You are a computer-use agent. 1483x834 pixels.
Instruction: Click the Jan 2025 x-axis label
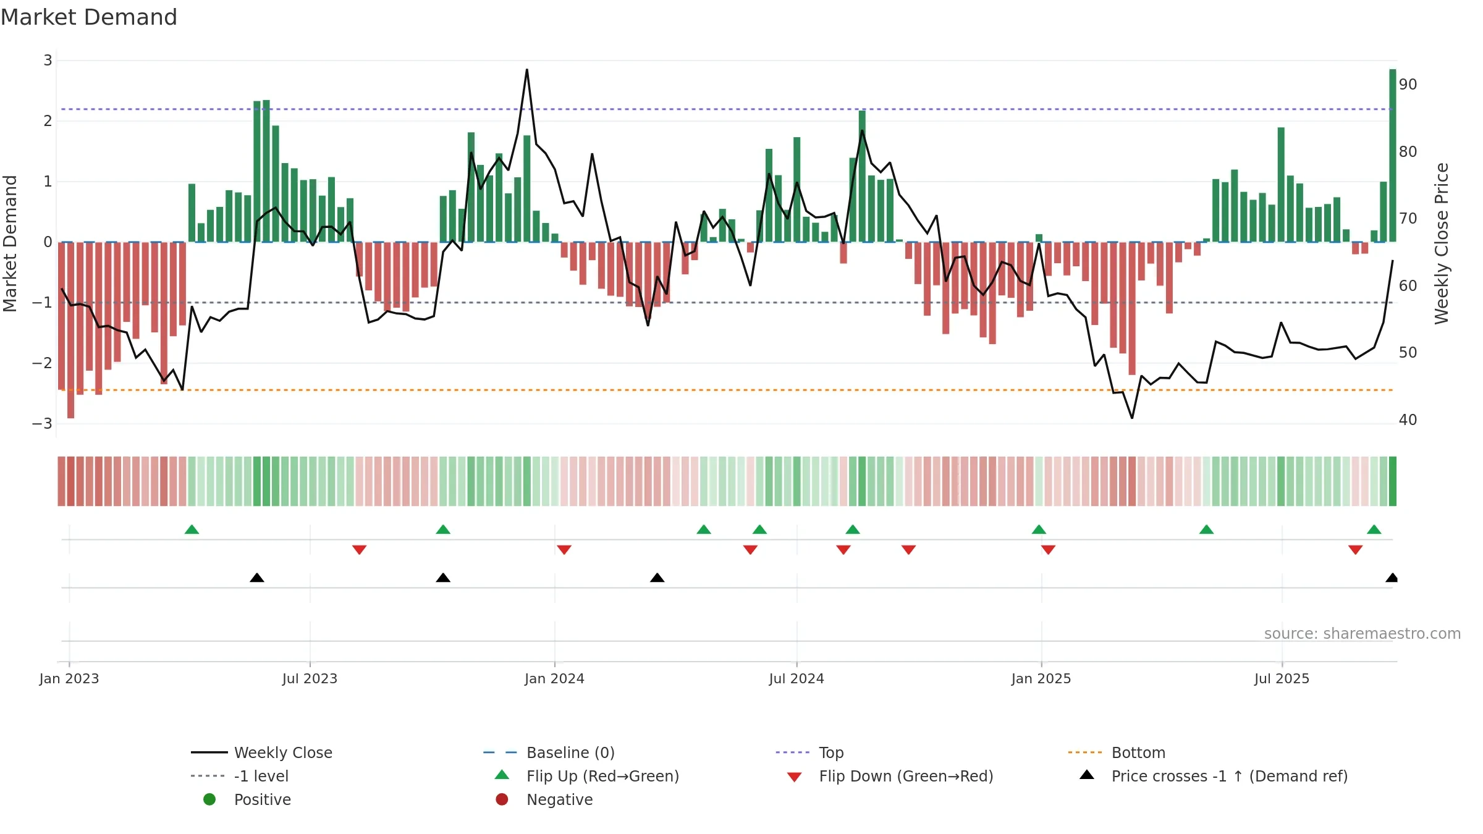1041,678
